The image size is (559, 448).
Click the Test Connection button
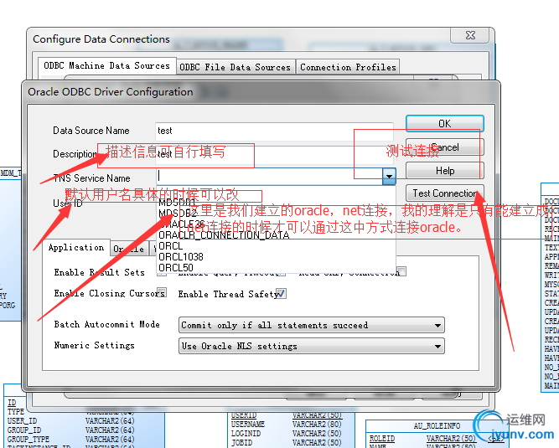pyautogui.click(x=444, y=193)
